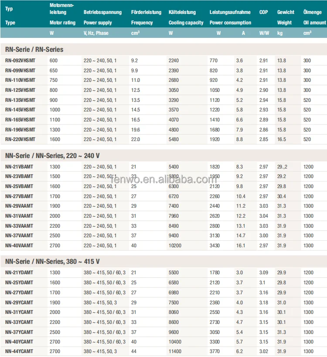
Task: Select the NN-29YCAMT model row label
Action: click(x=19, y=302)
